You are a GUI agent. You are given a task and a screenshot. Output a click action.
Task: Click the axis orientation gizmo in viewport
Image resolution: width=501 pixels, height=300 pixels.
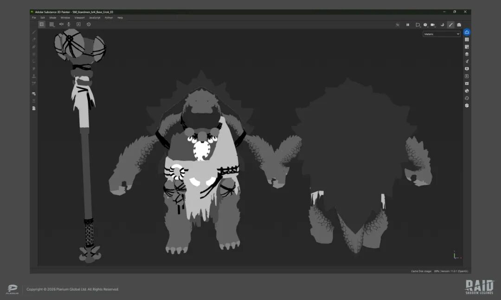[x=457, y=255]
